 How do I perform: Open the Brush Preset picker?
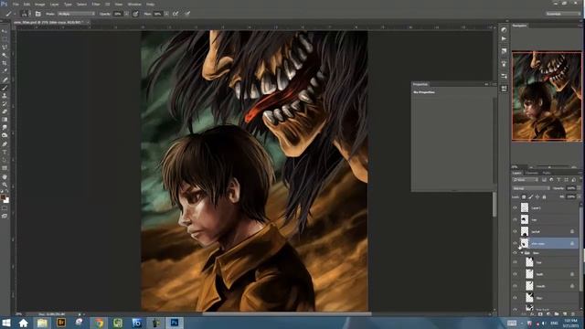tap(26, 14)
